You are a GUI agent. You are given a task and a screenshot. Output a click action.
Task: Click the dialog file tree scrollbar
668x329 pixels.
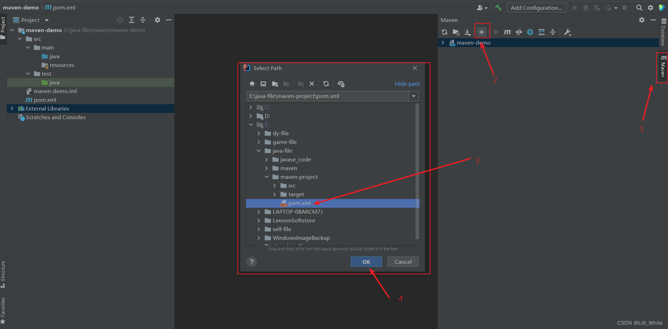click(417, 171)
